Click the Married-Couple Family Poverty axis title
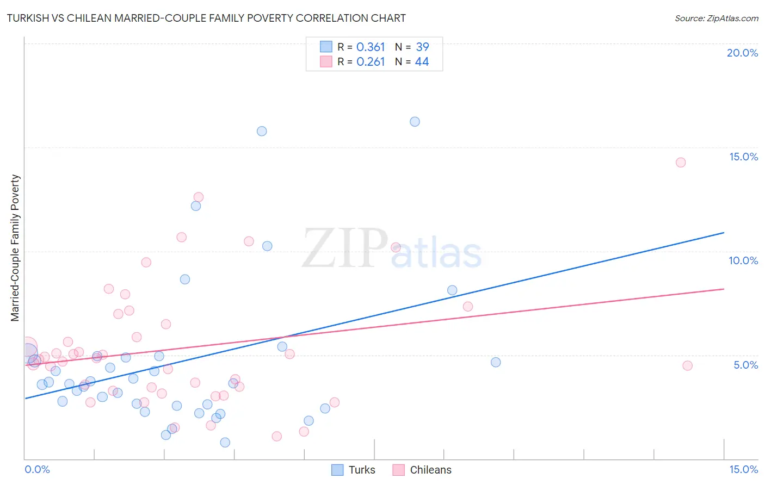765x485 pixels. click(15, 248)
